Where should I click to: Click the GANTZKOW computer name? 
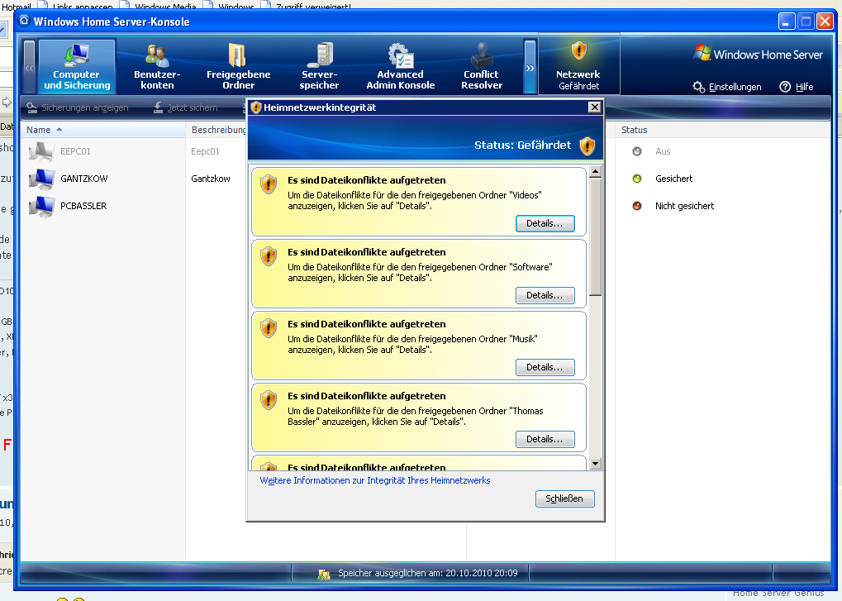(x=83, y=179)
